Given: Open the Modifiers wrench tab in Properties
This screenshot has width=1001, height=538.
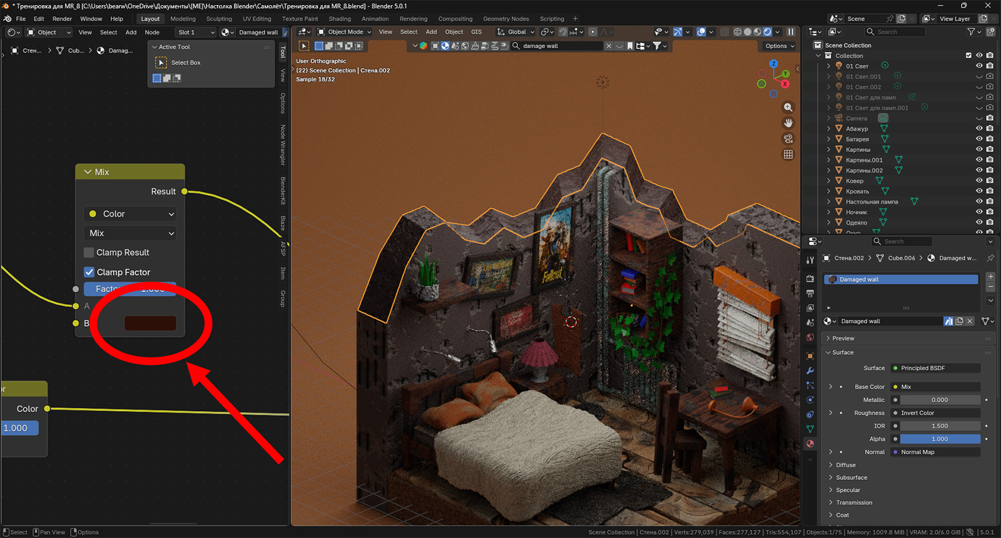Looking at the screenshot, I should coord(810,370).
